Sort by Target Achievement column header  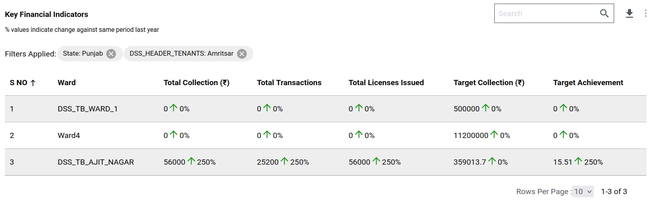(588, 83)
